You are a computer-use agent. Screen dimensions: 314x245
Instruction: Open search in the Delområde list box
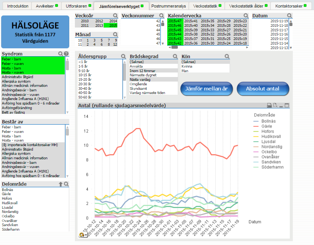click(66, 184)
